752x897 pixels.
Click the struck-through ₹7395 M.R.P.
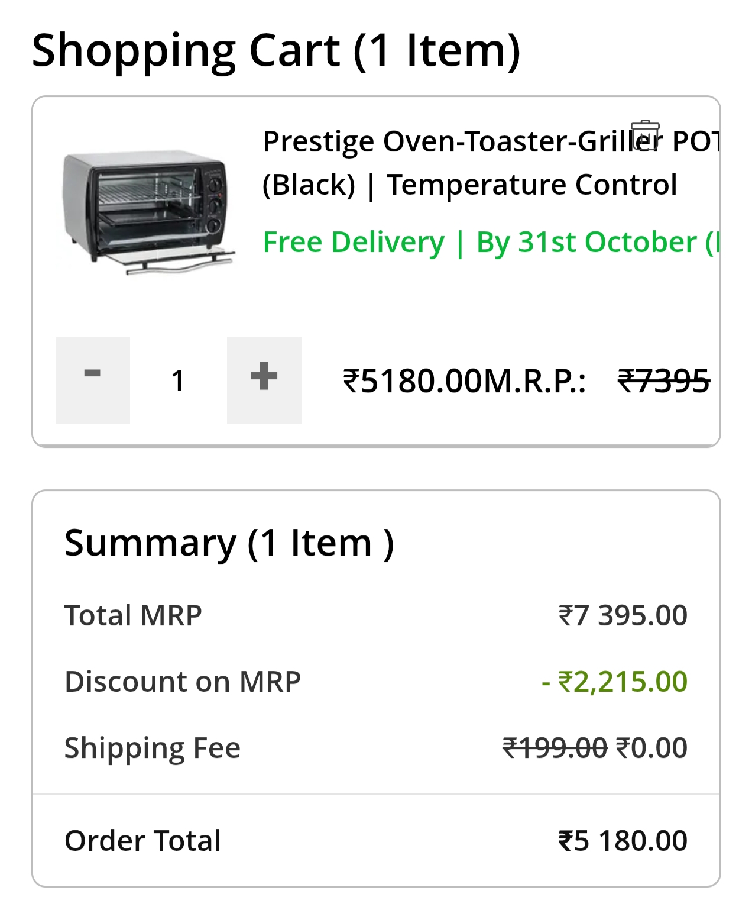point(663,380)
